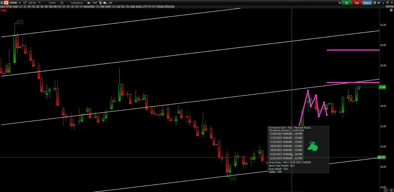The image size is (394, 192).
Task: Open saved templates folder icon
Action: [x=89, y=3]
